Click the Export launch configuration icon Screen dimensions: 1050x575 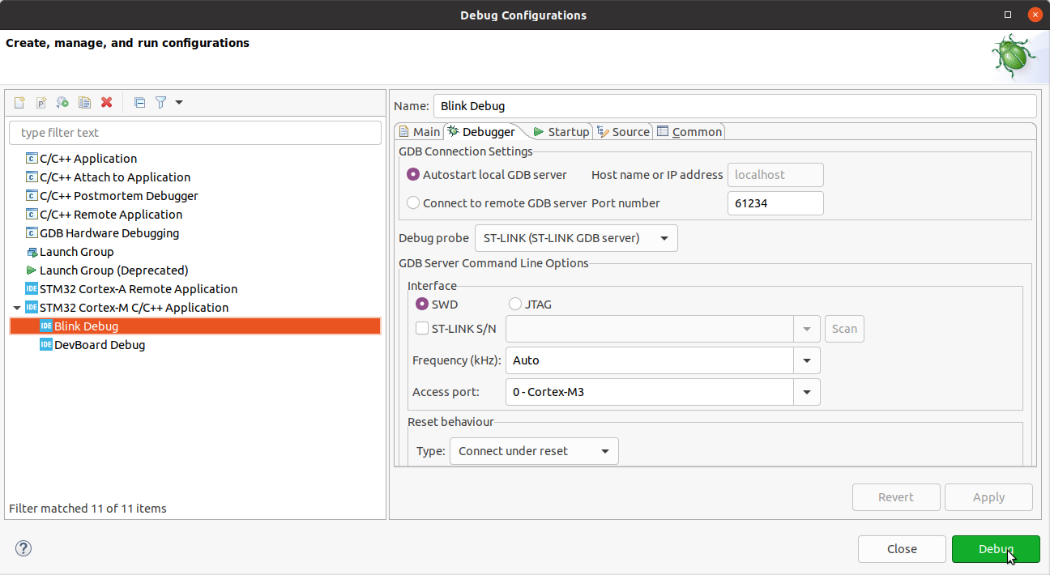point(62,102)
